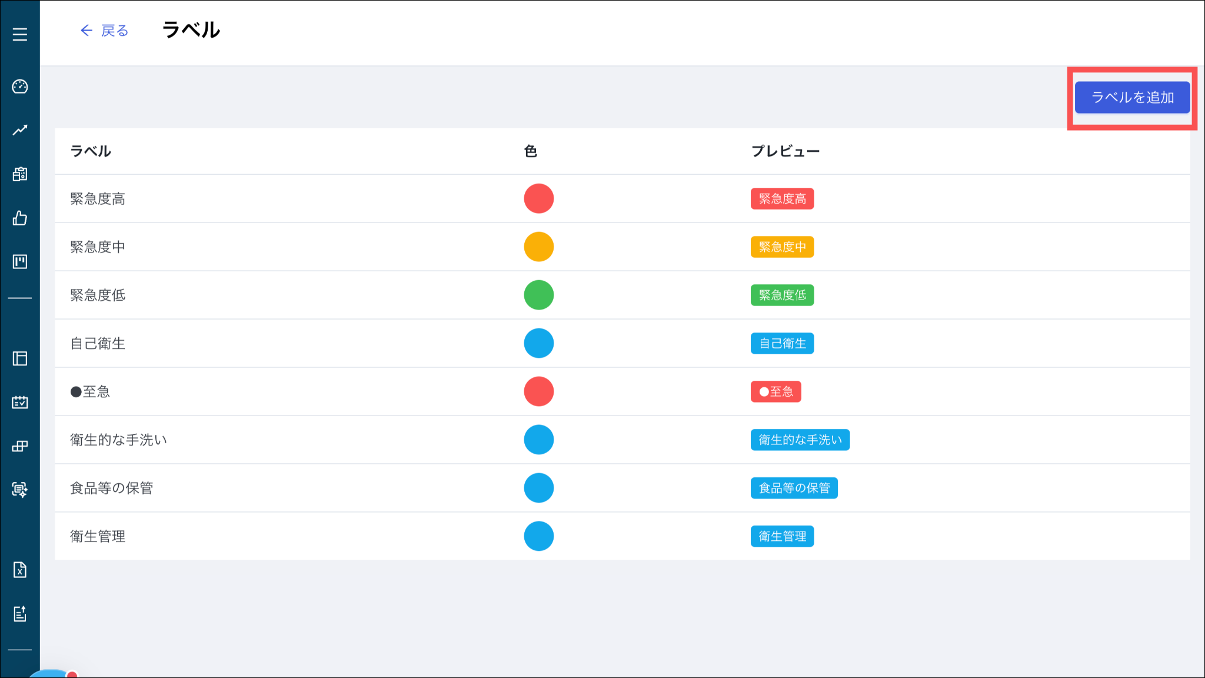Viewport: 1205px width, 678px height.
Task: Go back via the 戻る link
Action: [x=105, y=31]
